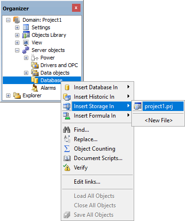Click the Document Scripts book icon
The height and width of the screenshot is (221, 185).
click(67, 158)
